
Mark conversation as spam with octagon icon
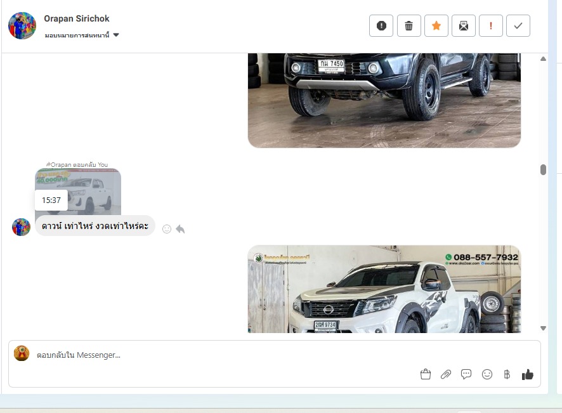(x=381, y=26)
